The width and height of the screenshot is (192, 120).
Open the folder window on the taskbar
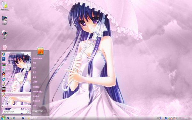(x=32, y=118)
